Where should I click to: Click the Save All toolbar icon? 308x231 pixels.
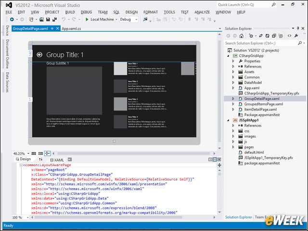click(54, 19)
